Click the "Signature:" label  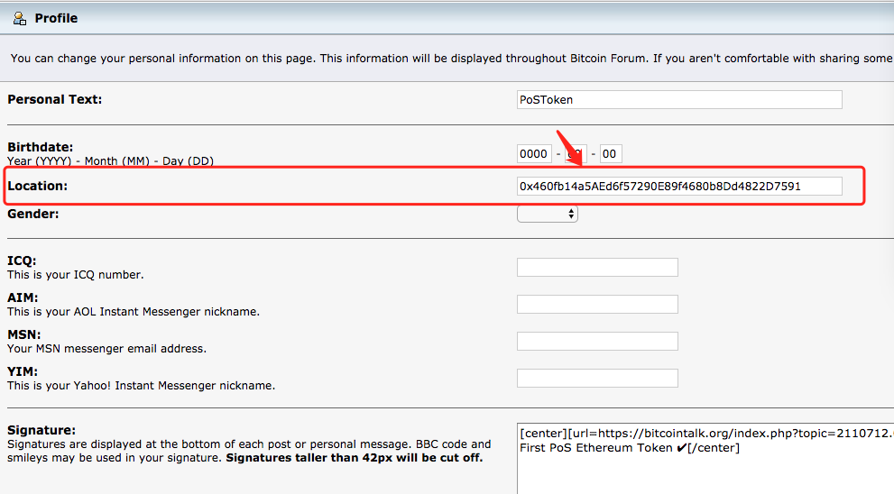pyautogui.click(x=41, y=431)
